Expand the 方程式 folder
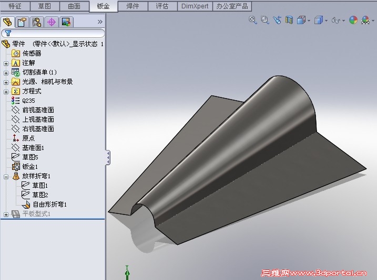This screenshot has width=377, height=280. 6,92
